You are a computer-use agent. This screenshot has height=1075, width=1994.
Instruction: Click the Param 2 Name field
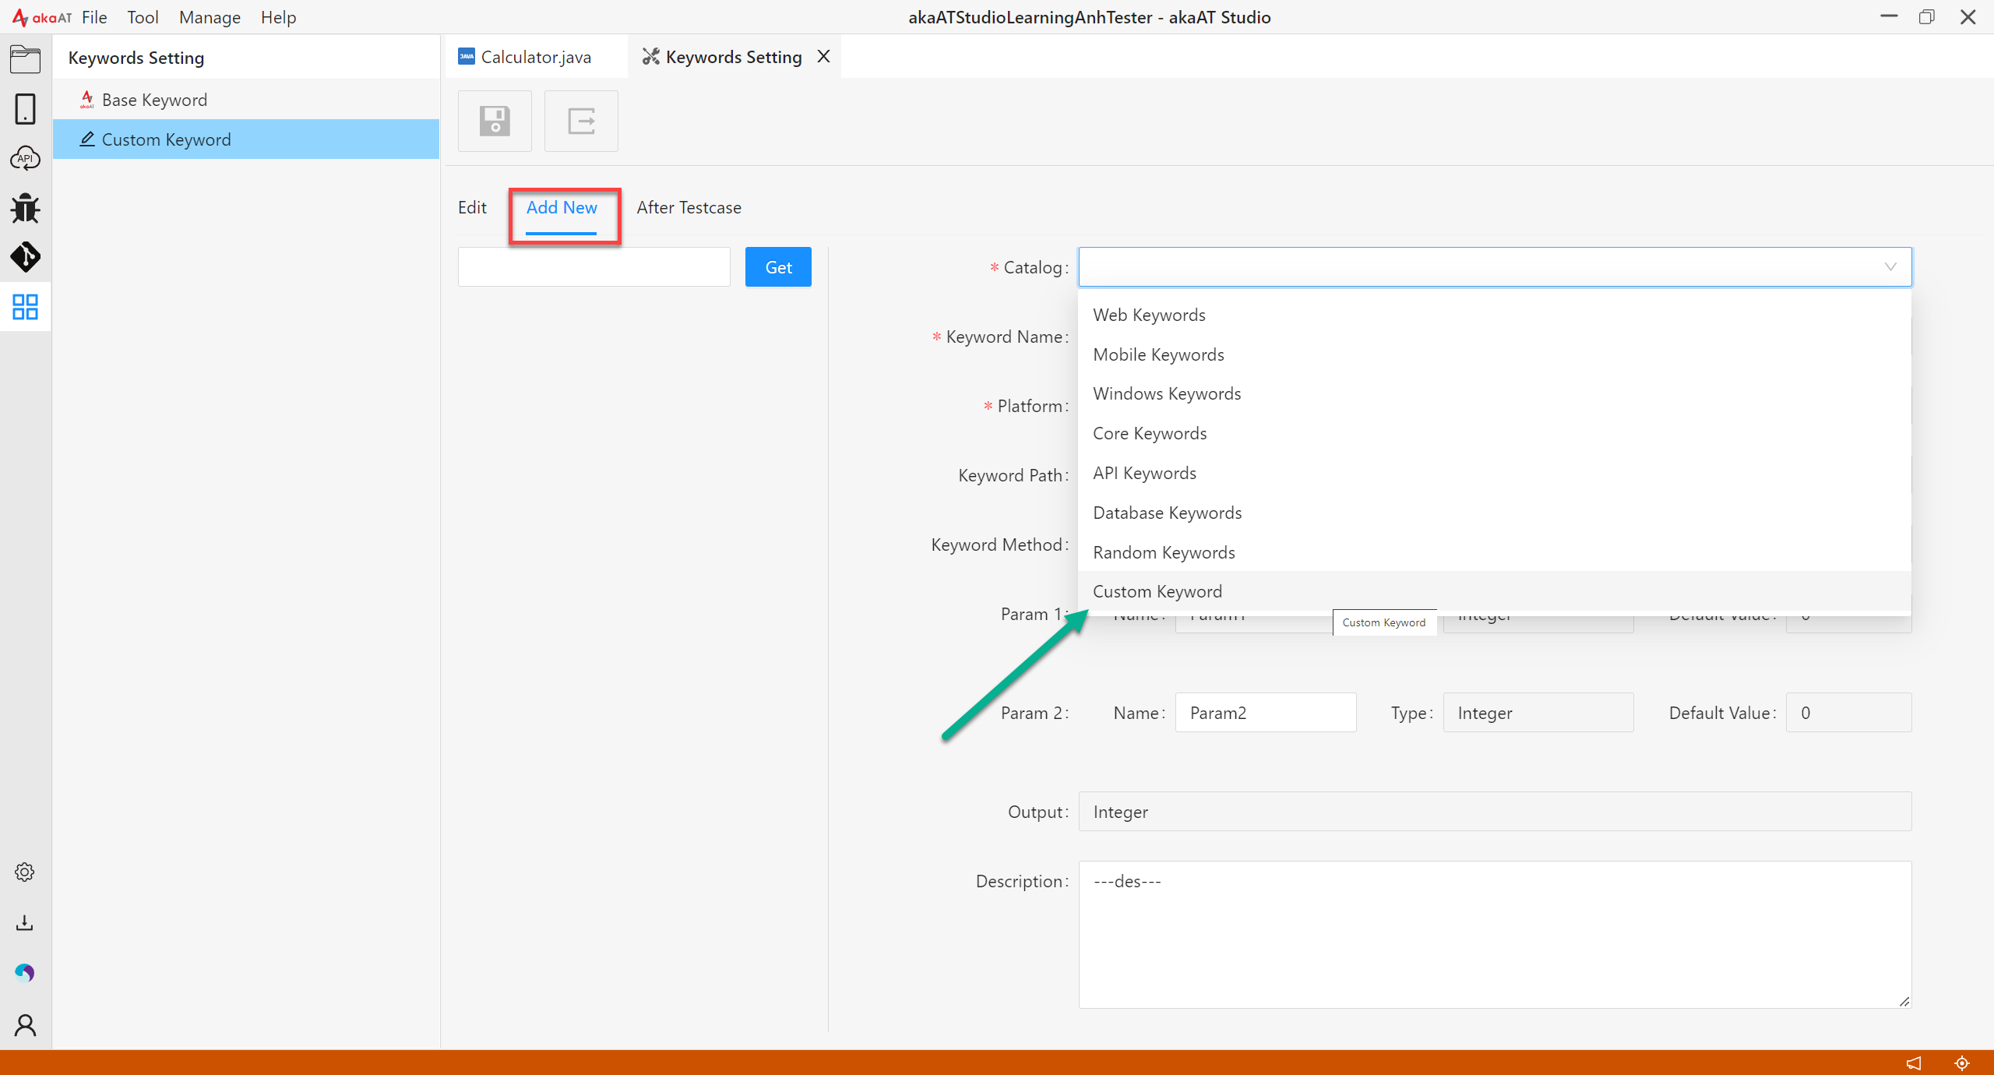(x=1266, y=713)
